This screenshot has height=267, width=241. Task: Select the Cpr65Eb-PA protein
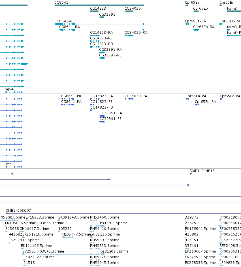[197, 105]
